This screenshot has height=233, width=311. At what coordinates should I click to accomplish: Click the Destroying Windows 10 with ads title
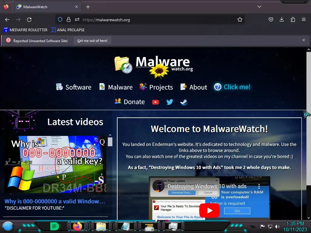coord(207,186)
